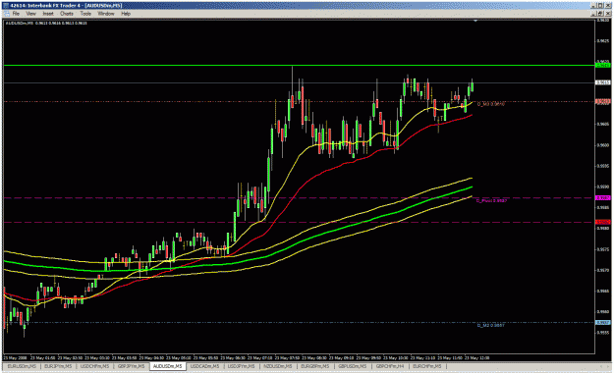Open the Help menu
The width and height of the screenshot is (614, 373).
coord(126,14)
